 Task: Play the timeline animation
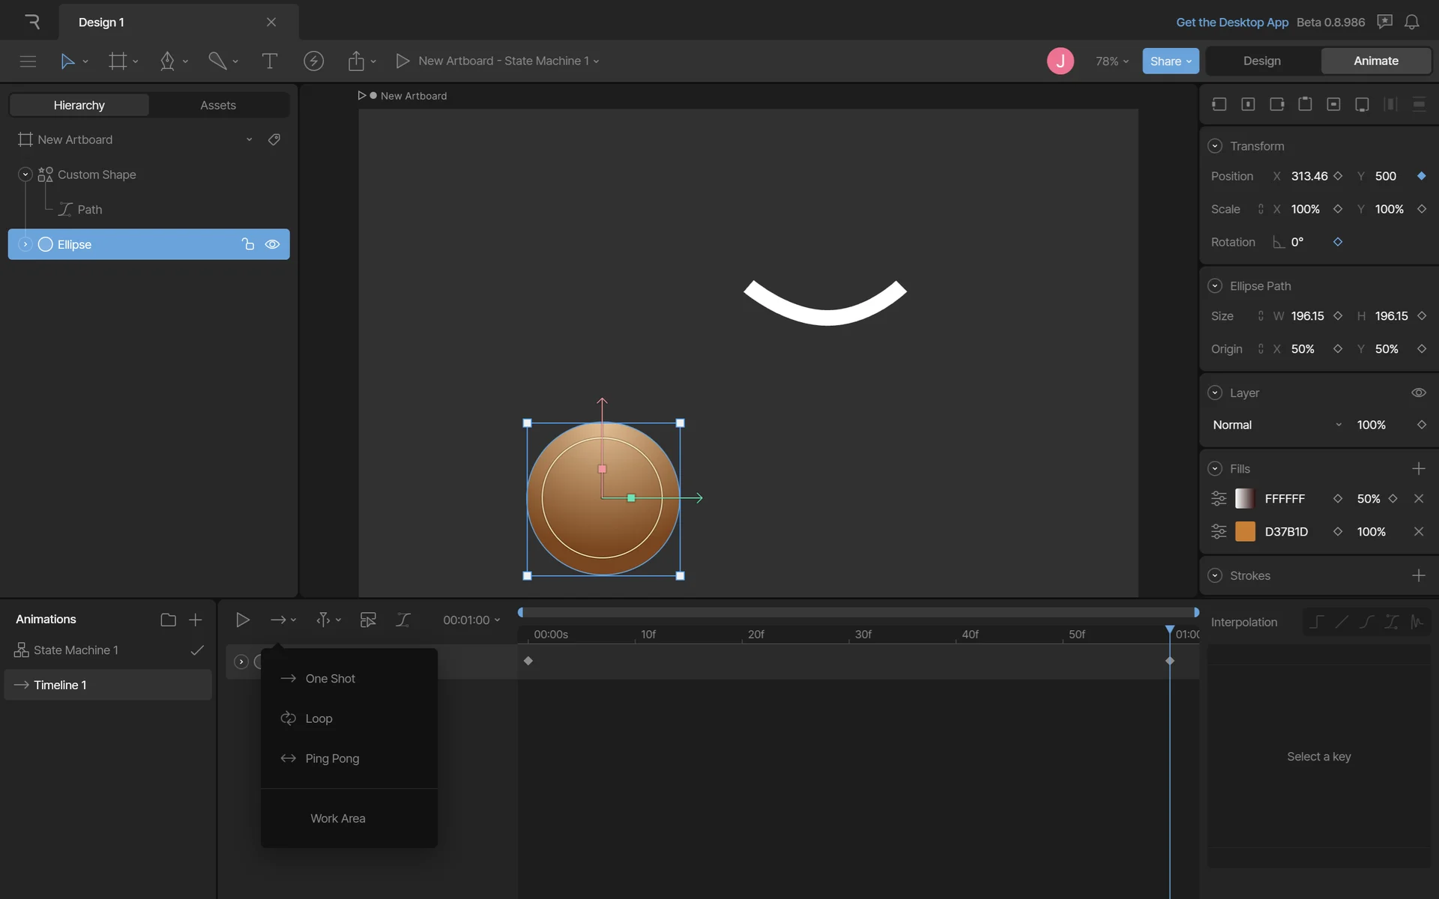(242, 620)
